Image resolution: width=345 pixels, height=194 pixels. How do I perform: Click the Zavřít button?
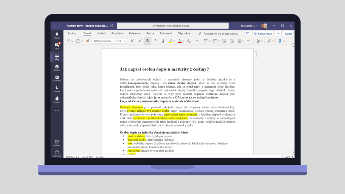click(x=288, y=34)
